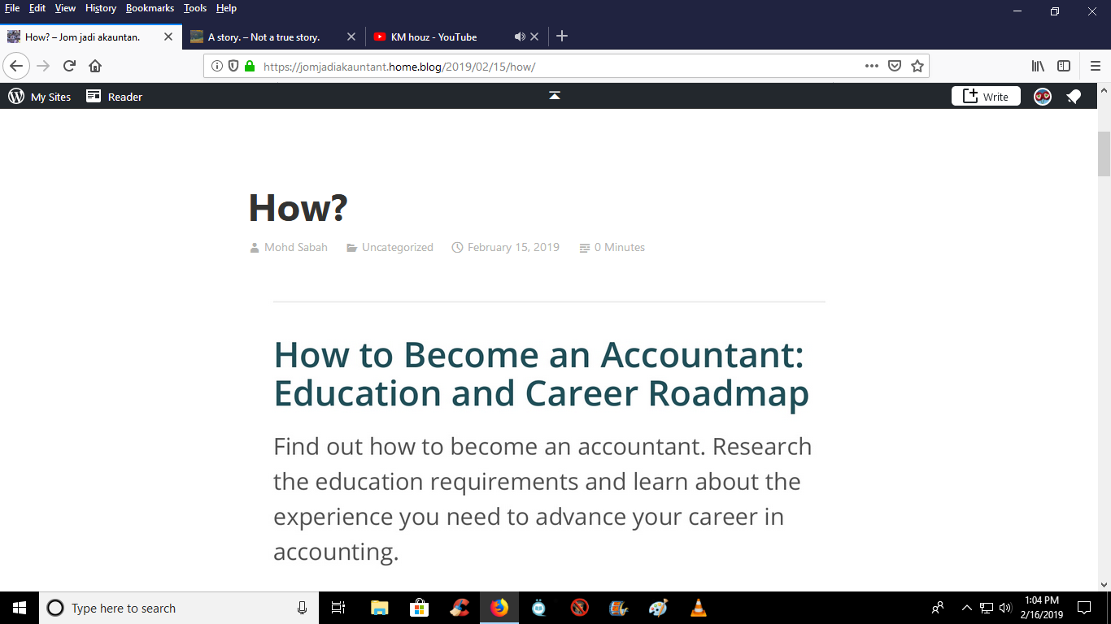Show sidebars in Firefox

(x=1064, y=67)
